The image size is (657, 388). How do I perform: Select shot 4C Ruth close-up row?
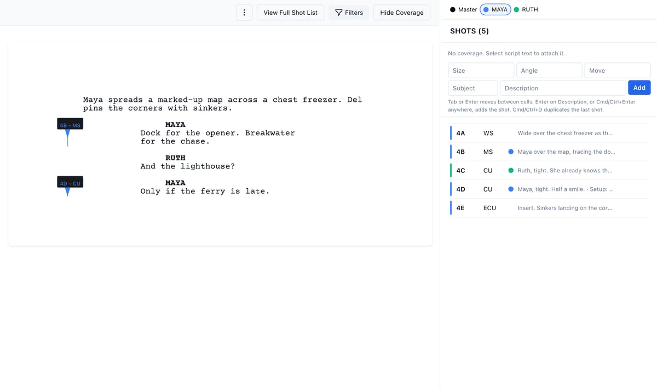pyautogui.click(x=549, y=170)
